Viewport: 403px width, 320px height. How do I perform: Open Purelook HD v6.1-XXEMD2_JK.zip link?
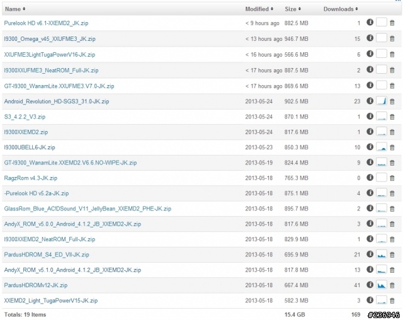point(46,23)
